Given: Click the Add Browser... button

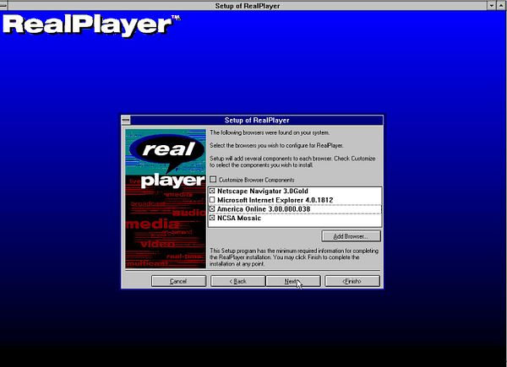Looking at the screenshot, I should point(352,236).
